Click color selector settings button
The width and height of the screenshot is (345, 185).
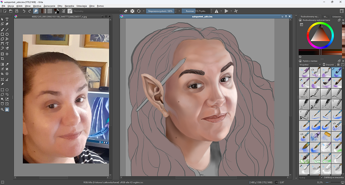301,25
